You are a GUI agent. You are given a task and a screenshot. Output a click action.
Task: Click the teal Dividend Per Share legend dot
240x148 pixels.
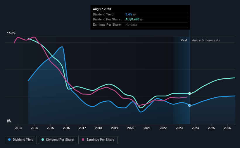point(43,140)
